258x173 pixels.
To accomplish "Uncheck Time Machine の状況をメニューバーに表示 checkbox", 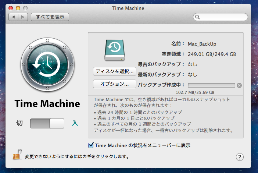I will click(x=91, y=145).
